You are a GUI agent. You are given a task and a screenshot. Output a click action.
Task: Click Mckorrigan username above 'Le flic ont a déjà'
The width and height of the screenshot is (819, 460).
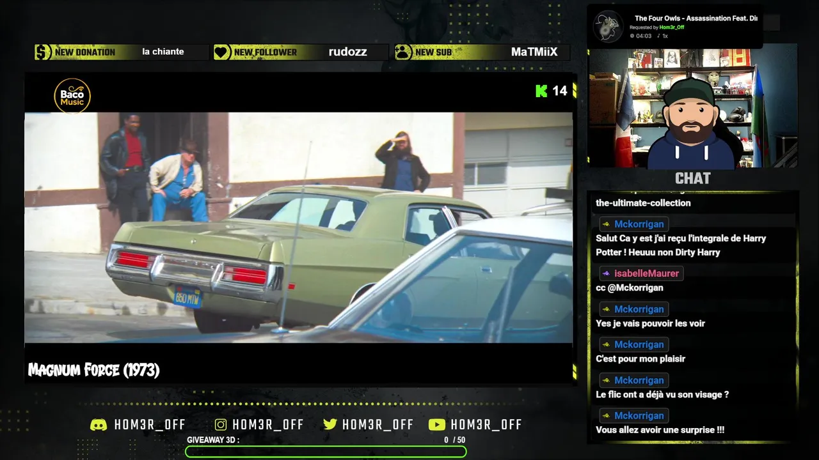point(639,380)
